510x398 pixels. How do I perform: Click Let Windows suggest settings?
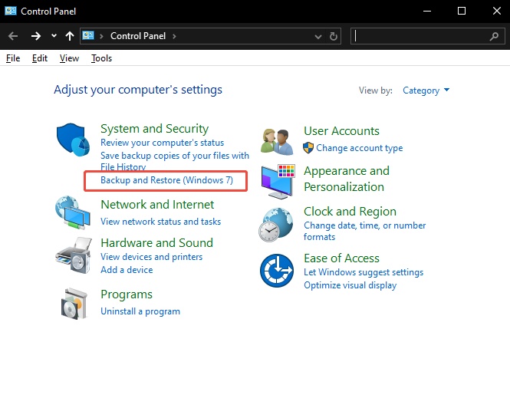[x=364, y=272]
